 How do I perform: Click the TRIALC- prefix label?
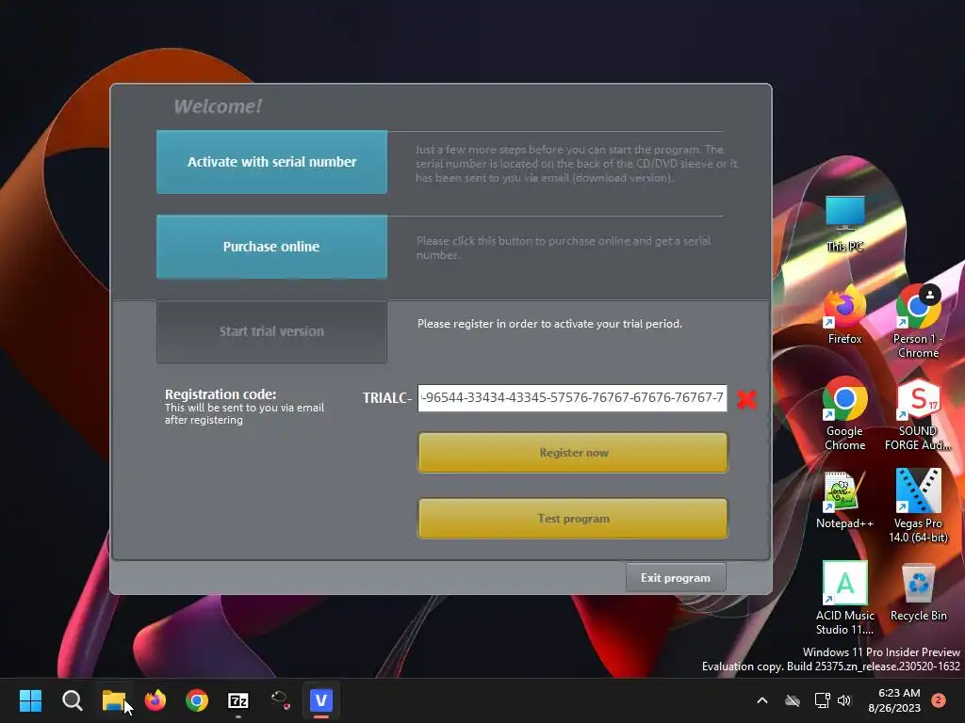pos(387,398)
